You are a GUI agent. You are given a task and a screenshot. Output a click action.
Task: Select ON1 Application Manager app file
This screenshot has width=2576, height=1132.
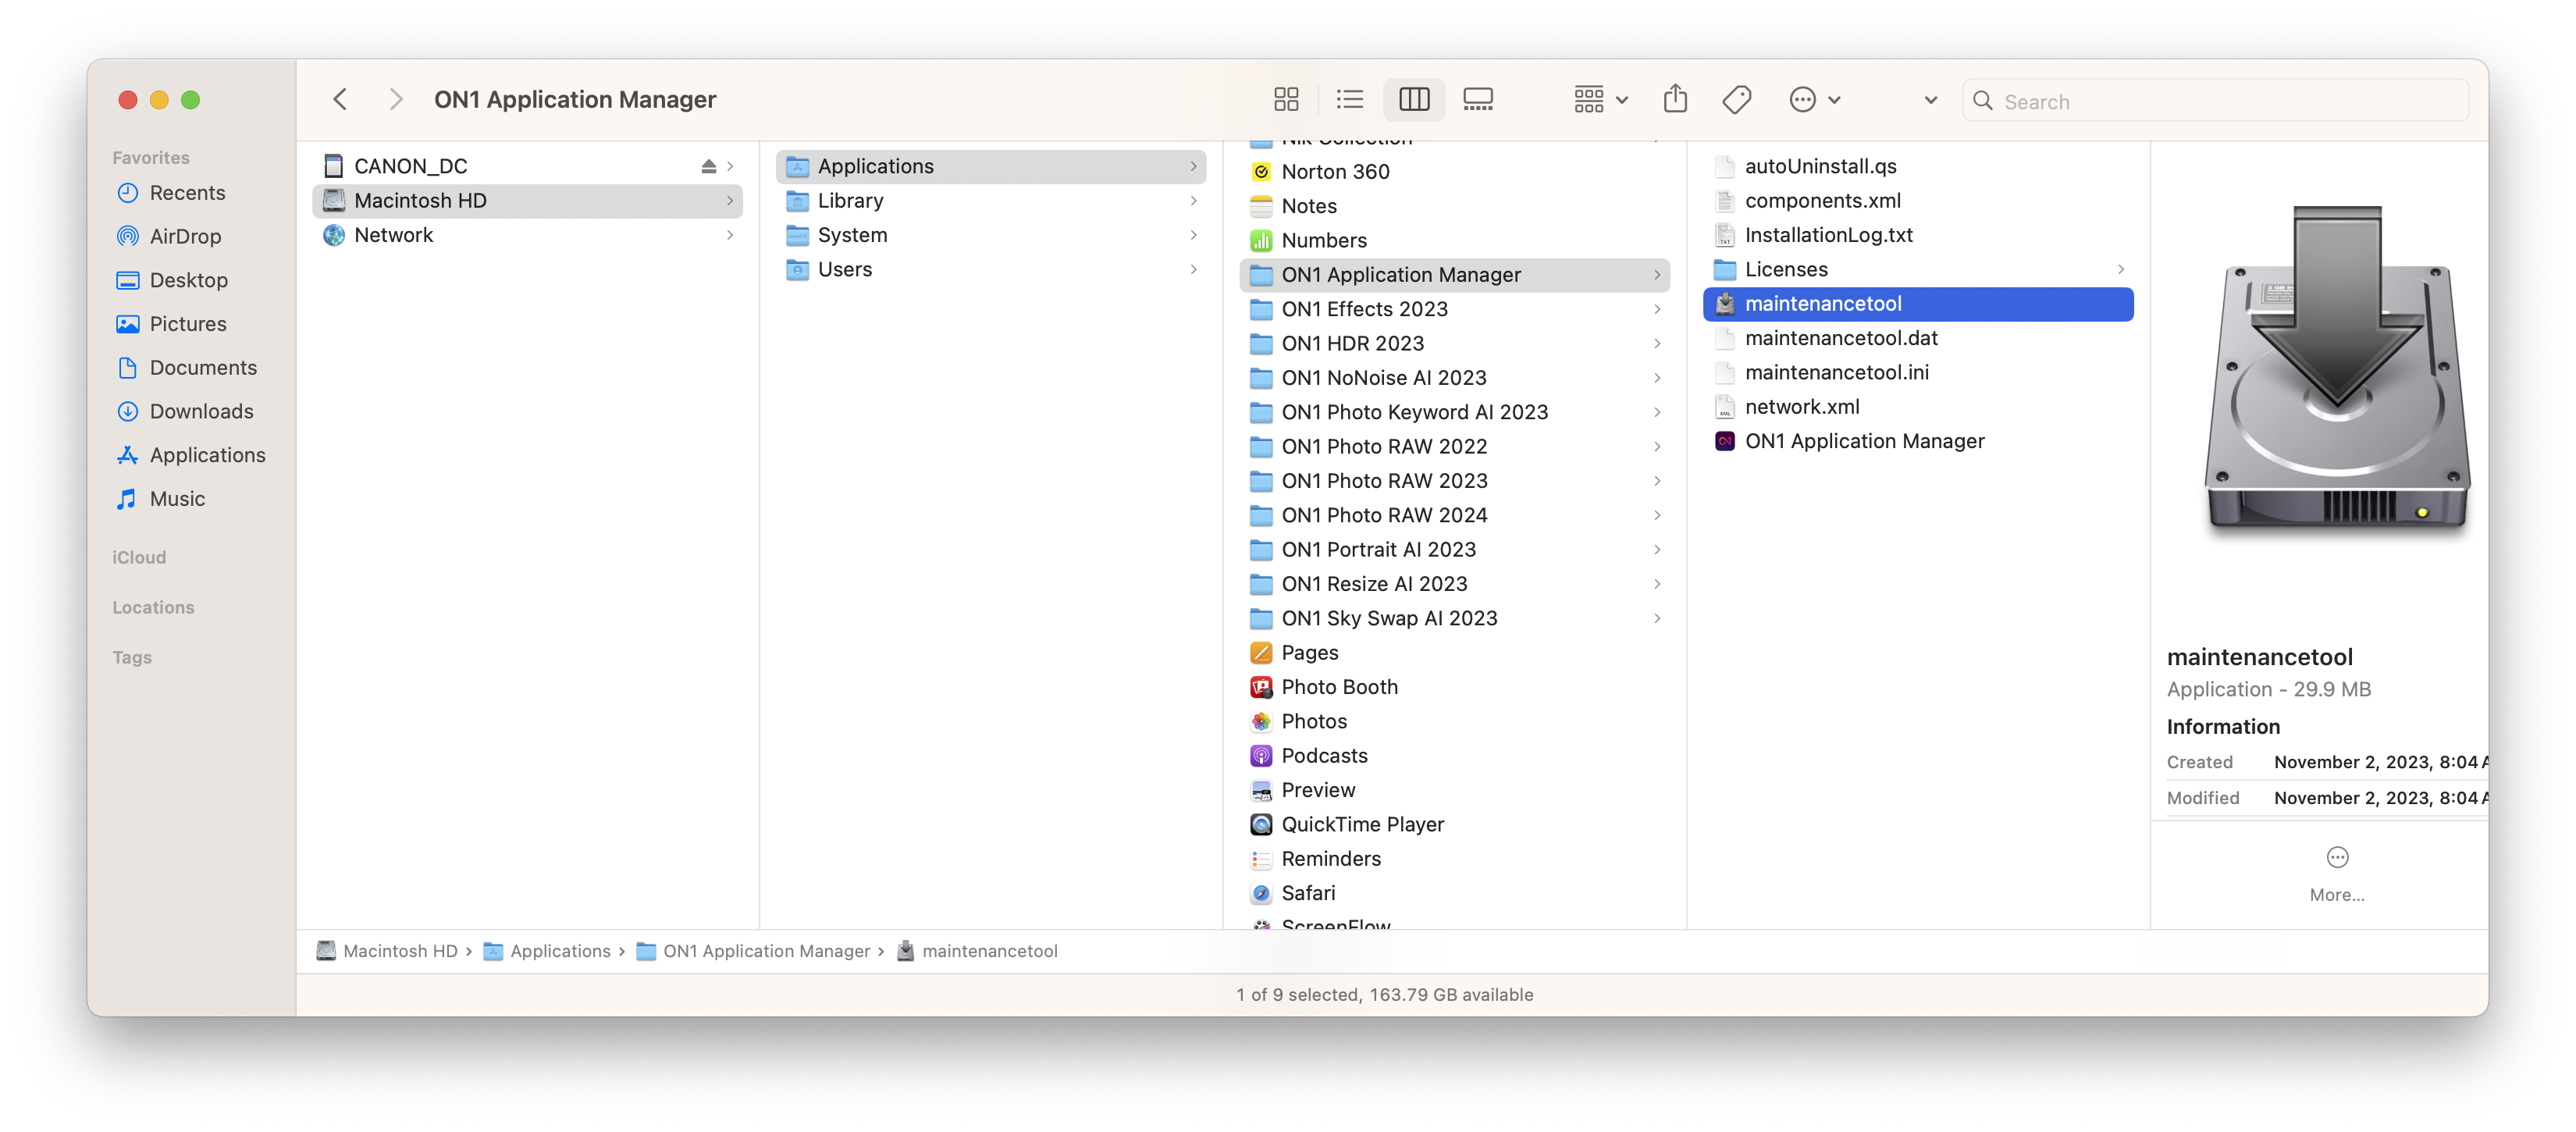[x=1918, y=441]
